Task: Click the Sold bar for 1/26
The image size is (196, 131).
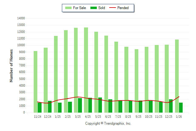Action: pyautogui.click(x=181, y=107)
